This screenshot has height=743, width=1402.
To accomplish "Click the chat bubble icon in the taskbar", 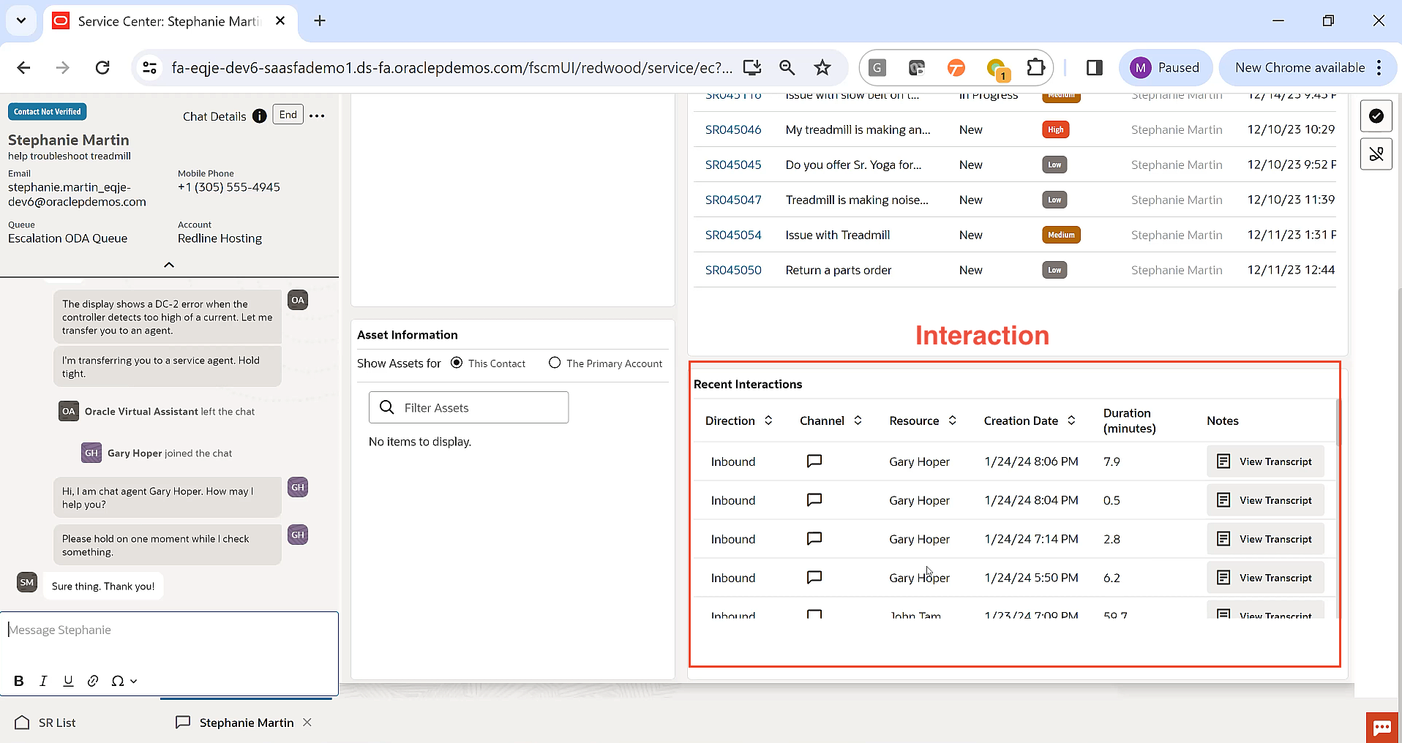I will 1382,727.
